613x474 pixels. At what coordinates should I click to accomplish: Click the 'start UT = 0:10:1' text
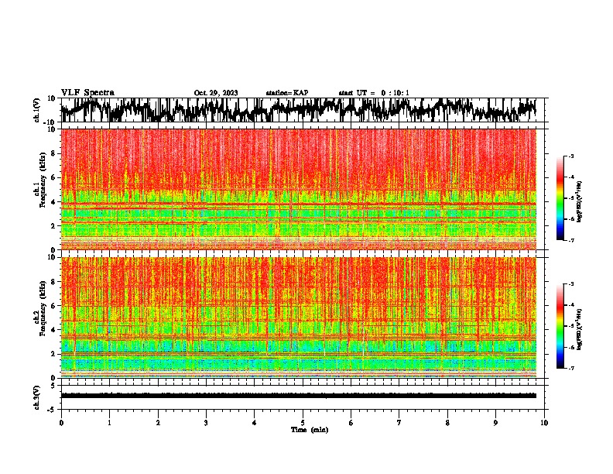click(374, 93)
